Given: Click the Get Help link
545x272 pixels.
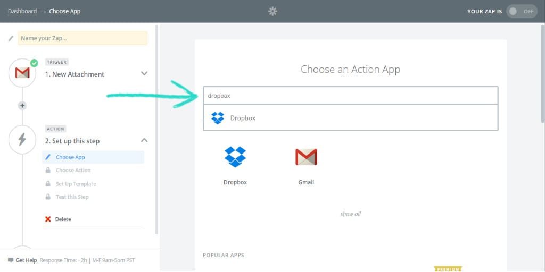Looking at the screenshot, I should tap(26, 260).
